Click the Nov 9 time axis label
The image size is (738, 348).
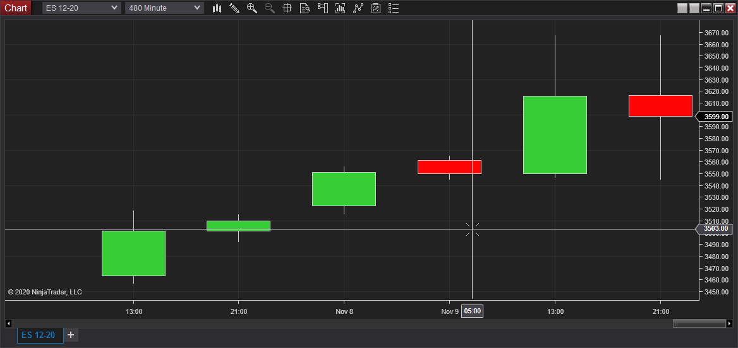[x=450, y=311]
